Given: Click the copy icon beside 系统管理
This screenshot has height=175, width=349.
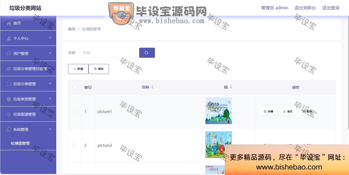Looking at the screenshot, I should point(9,129).
